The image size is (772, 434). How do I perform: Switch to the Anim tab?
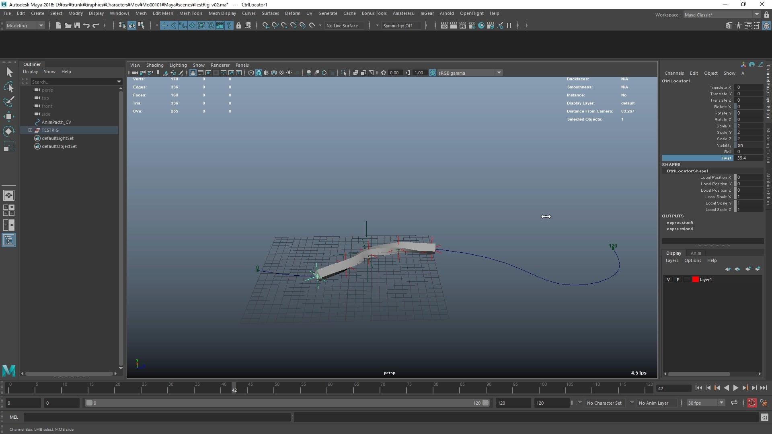pos(696,253)
